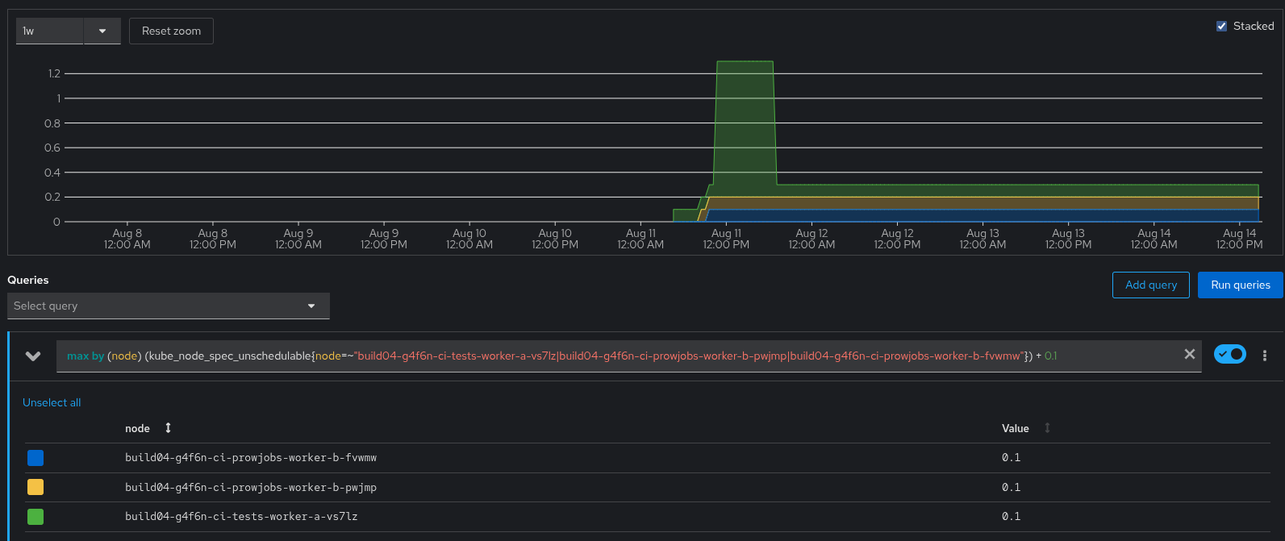Click the 1w time span input field
The height and width of the screenshot is (541, 1285).
click(49, 31)
